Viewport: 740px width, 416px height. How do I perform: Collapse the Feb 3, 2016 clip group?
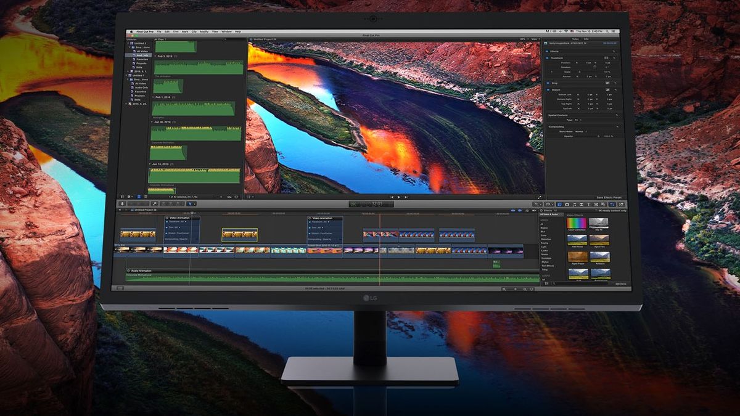coord(155,56)
